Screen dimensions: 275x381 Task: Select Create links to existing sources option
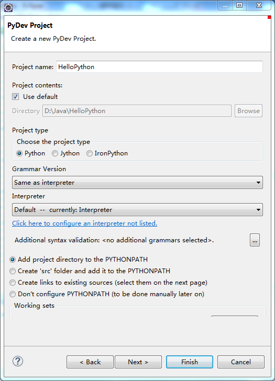click(x=13, y=283)
